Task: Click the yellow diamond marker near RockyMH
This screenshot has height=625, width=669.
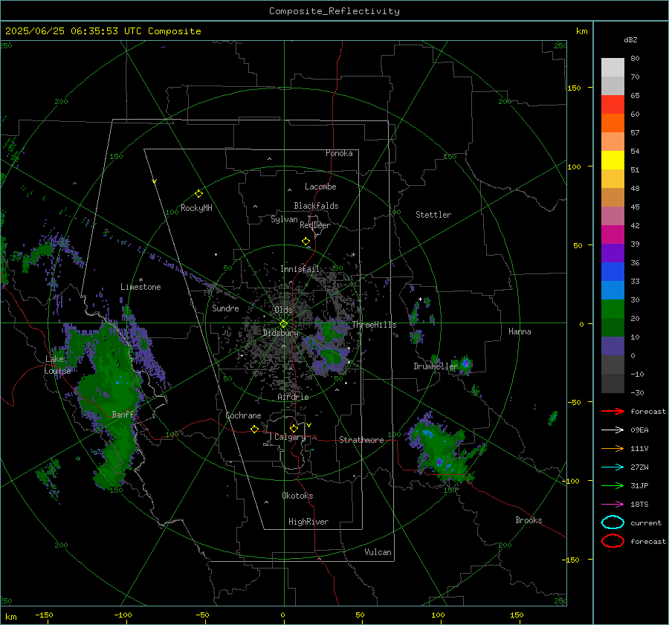Action: tap(198, 194)
